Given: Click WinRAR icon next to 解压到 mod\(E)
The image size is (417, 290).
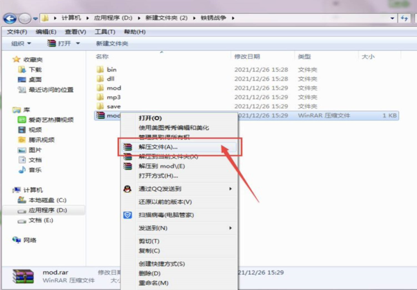Looking at the screenshot, I should point(127,166).
